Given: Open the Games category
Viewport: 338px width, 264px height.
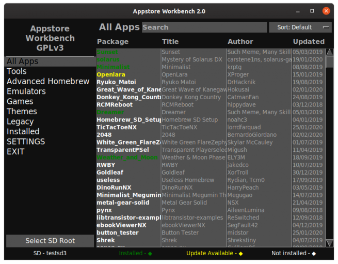Looking at the screenshot, I should pyautogui.click(x=20, y=101).
